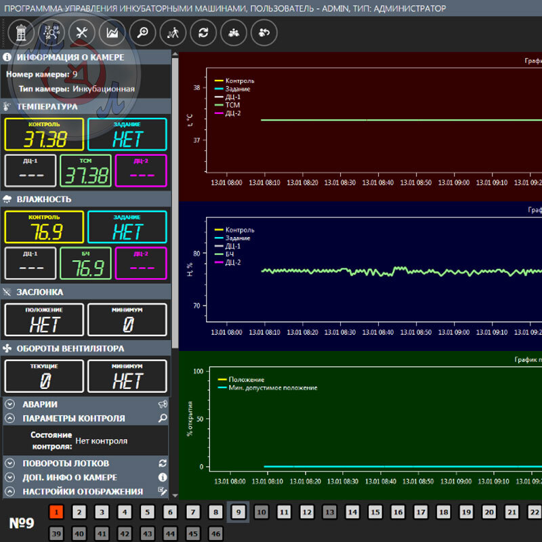Select chamber 39 button
Viewport: 542px width, 542px height.
[56, 533]
